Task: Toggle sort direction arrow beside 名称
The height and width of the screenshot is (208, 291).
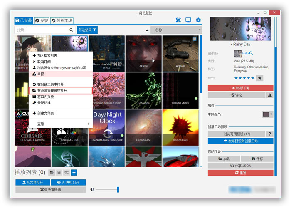Action: [x=147, y=30]
